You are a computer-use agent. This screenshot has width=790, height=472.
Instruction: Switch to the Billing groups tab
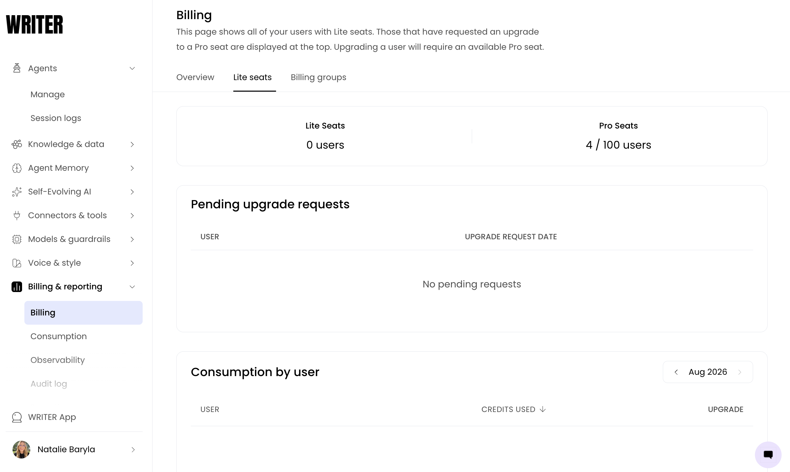[x=319, y=77]
